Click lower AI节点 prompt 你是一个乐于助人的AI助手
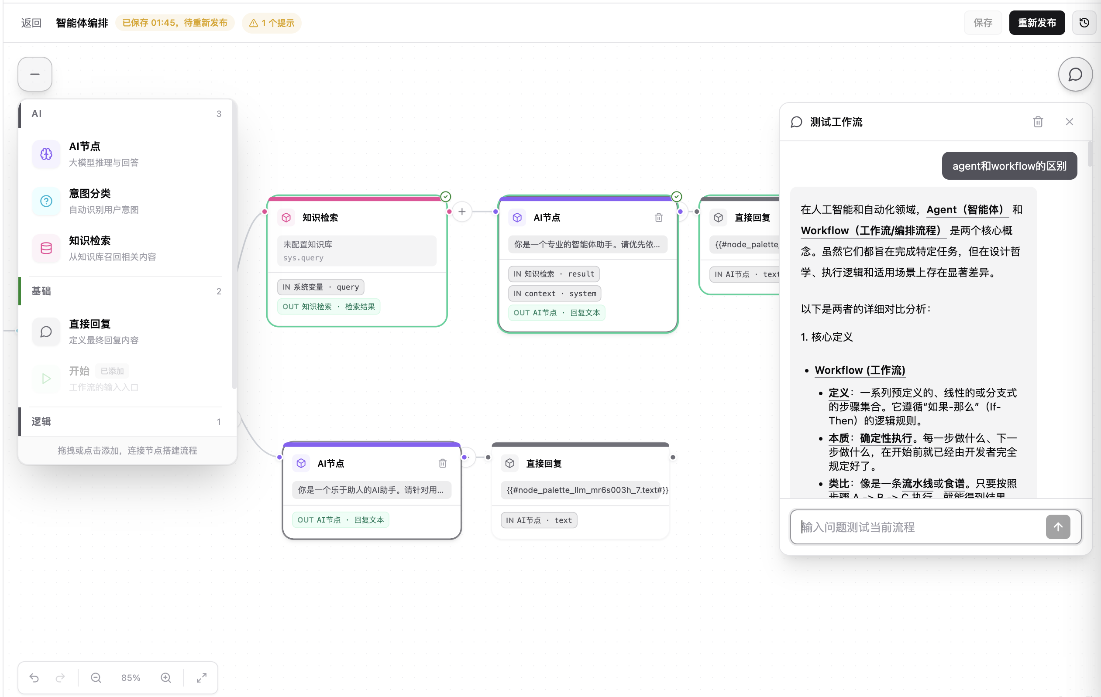Viewport: 1101px width, 697px height. click(x=371, y=490)
